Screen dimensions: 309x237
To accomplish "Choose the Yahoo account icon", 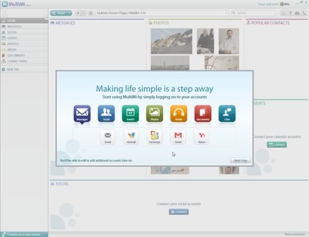I will (201, 137).
